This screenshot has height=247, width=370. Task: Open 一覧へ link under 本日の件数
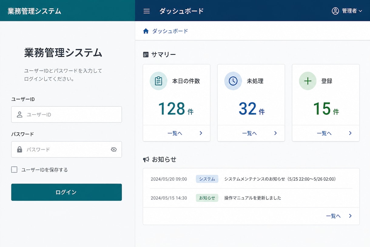click(175, 133)
